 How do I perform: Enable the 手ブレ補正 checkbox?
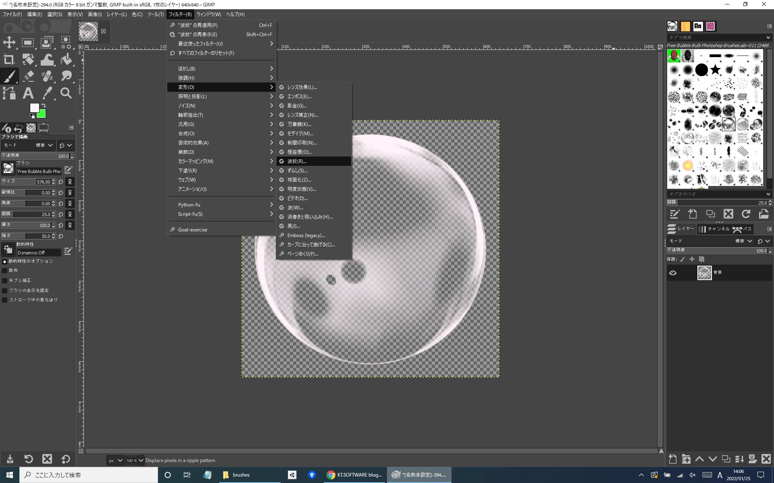click(x=5, y=281)
